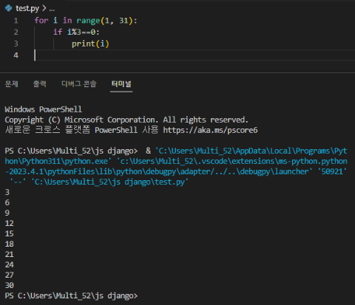This screenshot has width=355, height=305.
Task: Click terminal output value 15
Action: point(10,233)
